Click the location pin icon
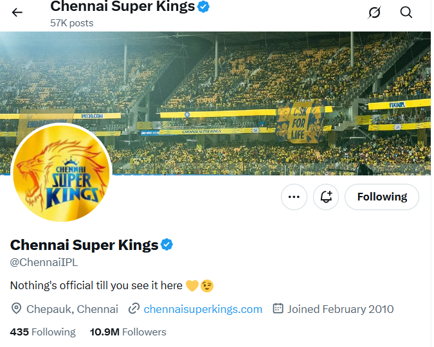This screenshot has height=347, width=434. pos(17,309)
